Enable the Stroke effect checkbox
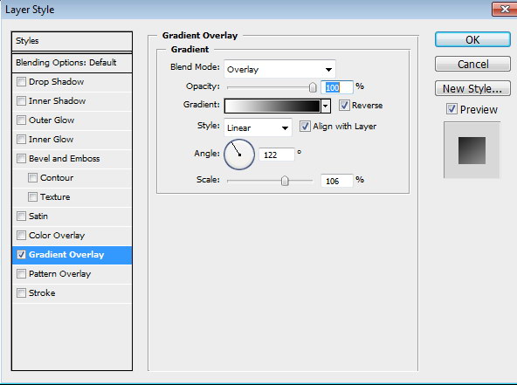The height and width of the screenshot is (385, 517). click(x=21, y=292)
